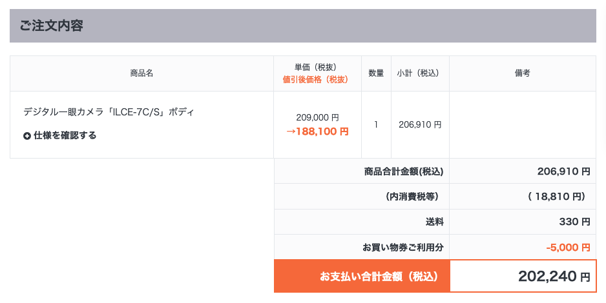Click the original price 209,000 円
This screenshot has height=303, width=606.
pos(318,117)
